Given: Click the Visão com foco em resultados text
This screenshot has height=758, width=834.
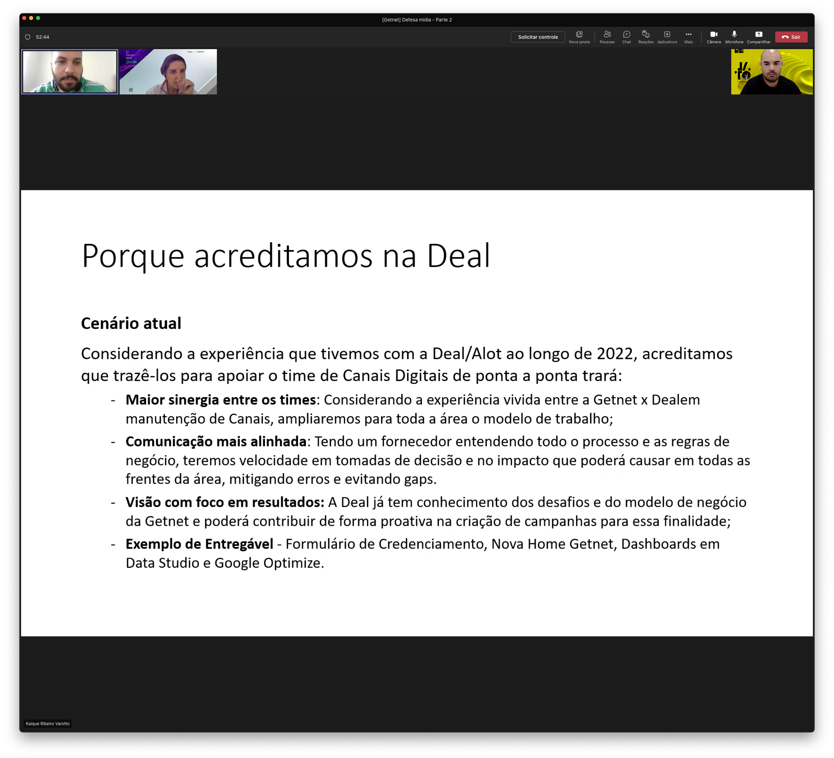Looking at the screenshot, I should click(x=224, y=502).
